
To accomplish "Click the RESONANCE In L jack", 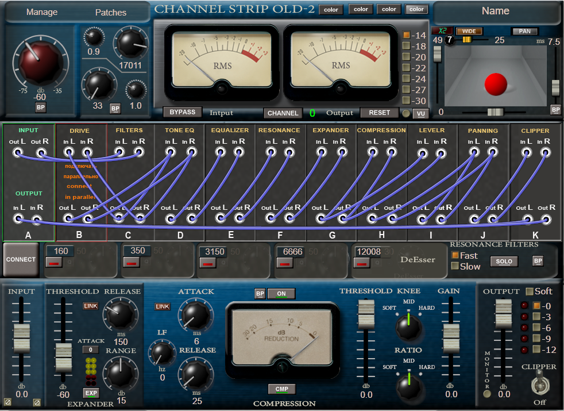I will [x=271, y=152].
